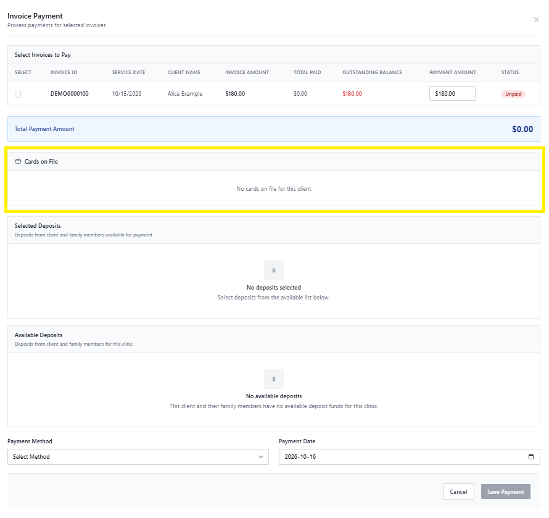Click service date 10/15/2026

[126, 94]
